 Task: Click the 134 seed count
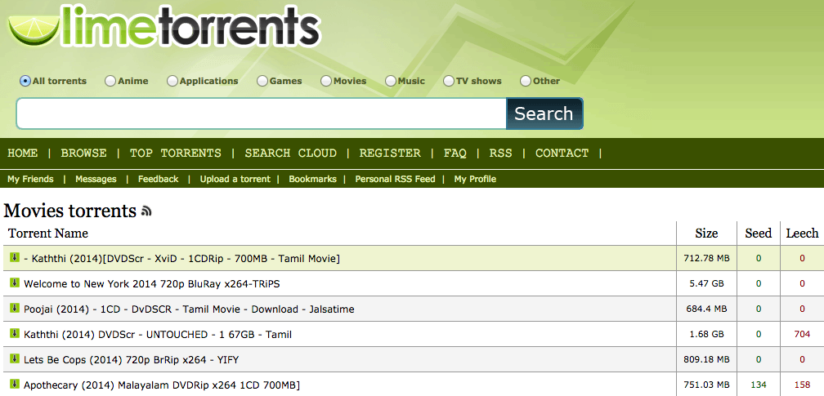click(x=759, y=385)
